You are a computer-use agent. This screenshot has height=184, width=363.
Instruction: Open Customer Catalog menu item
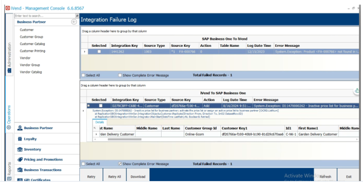(x=32, y=44)
